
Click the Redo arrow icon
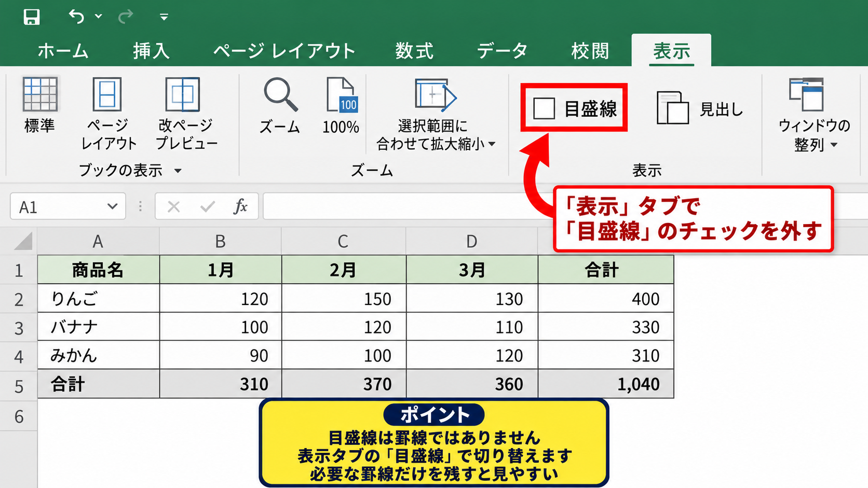(126, 17)
